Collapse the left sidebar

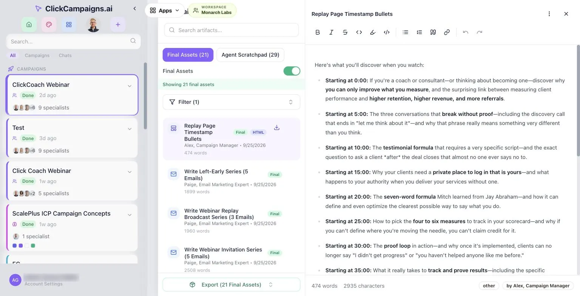(x=135, y=8)
